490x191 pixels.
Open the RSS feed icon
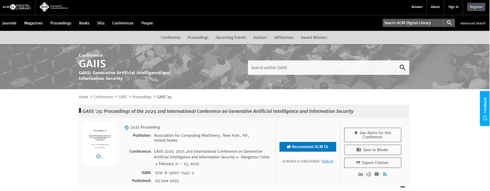pos(385,174)
